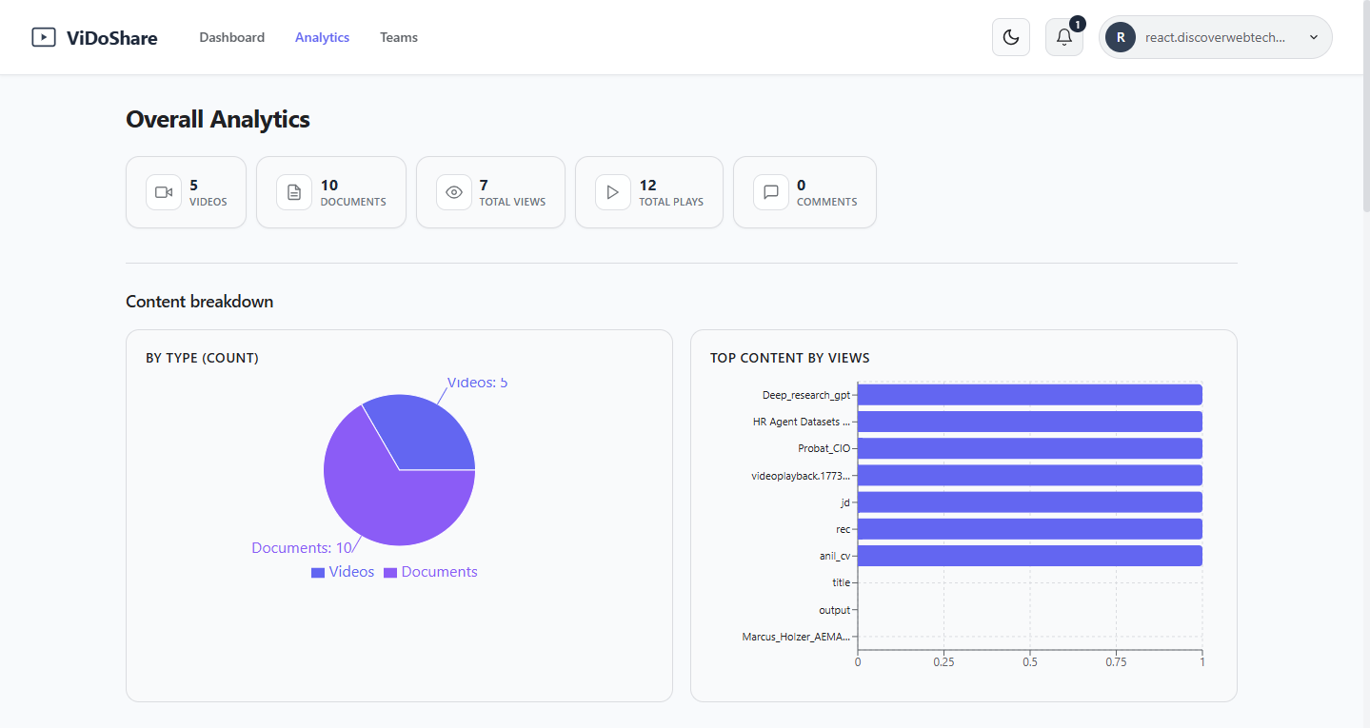Click the eye icon in Total Views card
This screenshot has width=1370, height=728.
(454, 192)
